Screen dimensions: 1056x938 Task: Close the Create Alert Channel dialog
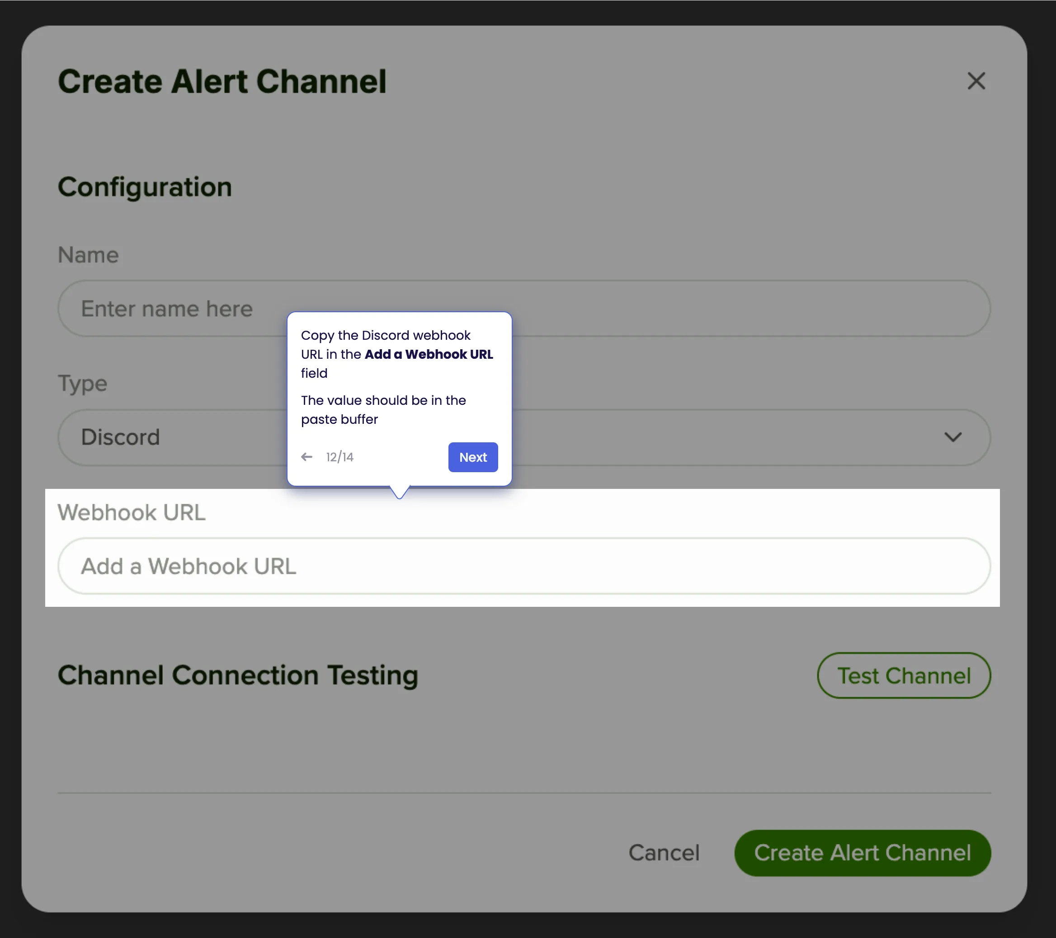point(976,81)
